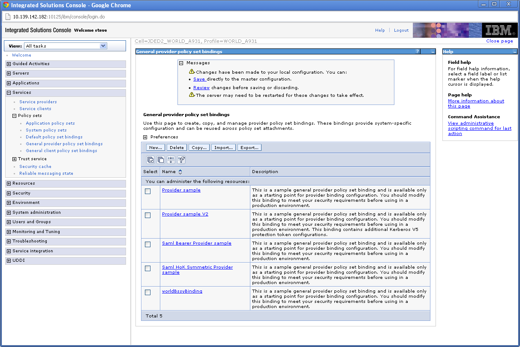This screenshot has height=347, width=520.
Task: Expand the Troubleshooting section
Action: pyautogui.click(x=9, y=241)
